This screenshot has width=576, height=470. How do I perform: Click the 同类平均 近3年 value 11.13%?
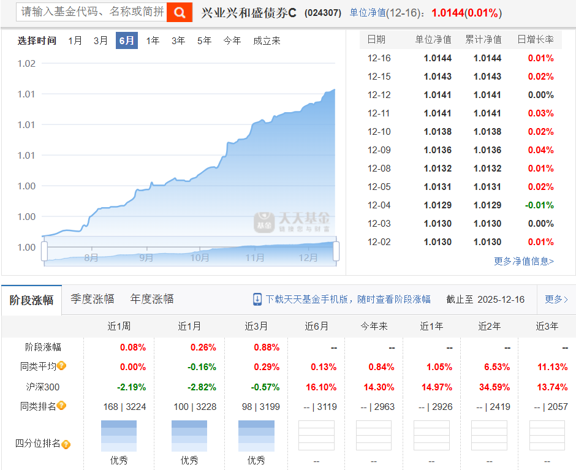point(553,366)
